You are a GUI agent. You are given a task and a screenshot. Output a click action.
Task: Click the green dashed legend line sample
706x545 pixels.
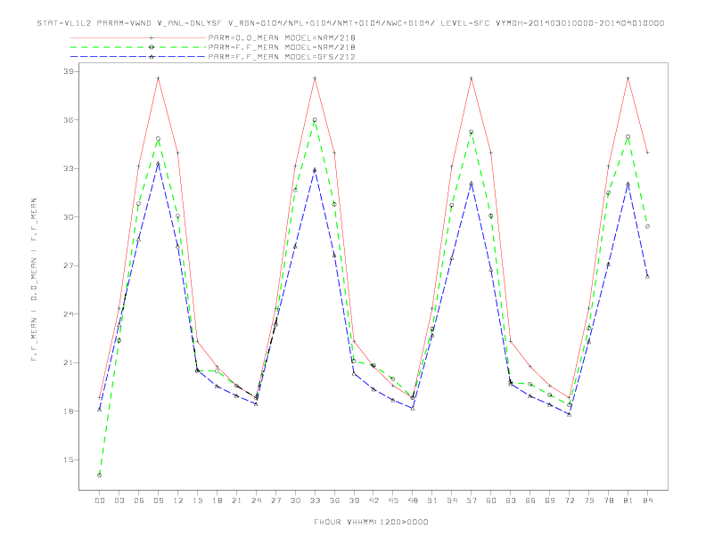click(x=138, y=47)
